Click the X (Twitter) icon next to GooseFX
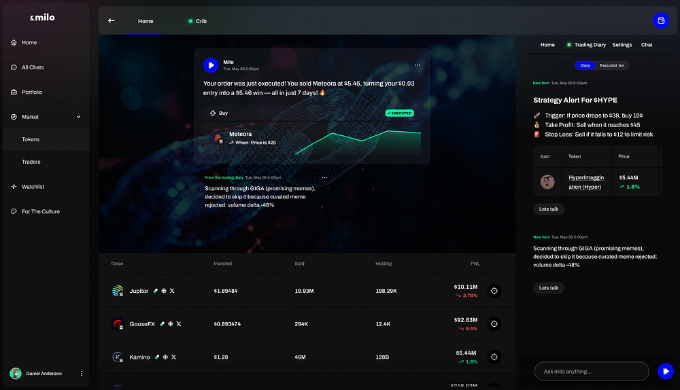Screen dimensions: 680x390 point(179,324)
